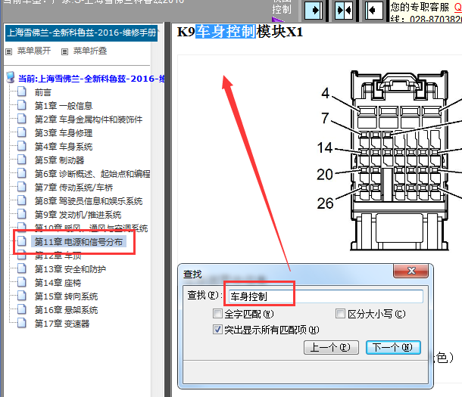This screenshot has width=462, height=397.
Task: Enable 全字匹配 checkbox
Action: [217, 314]
